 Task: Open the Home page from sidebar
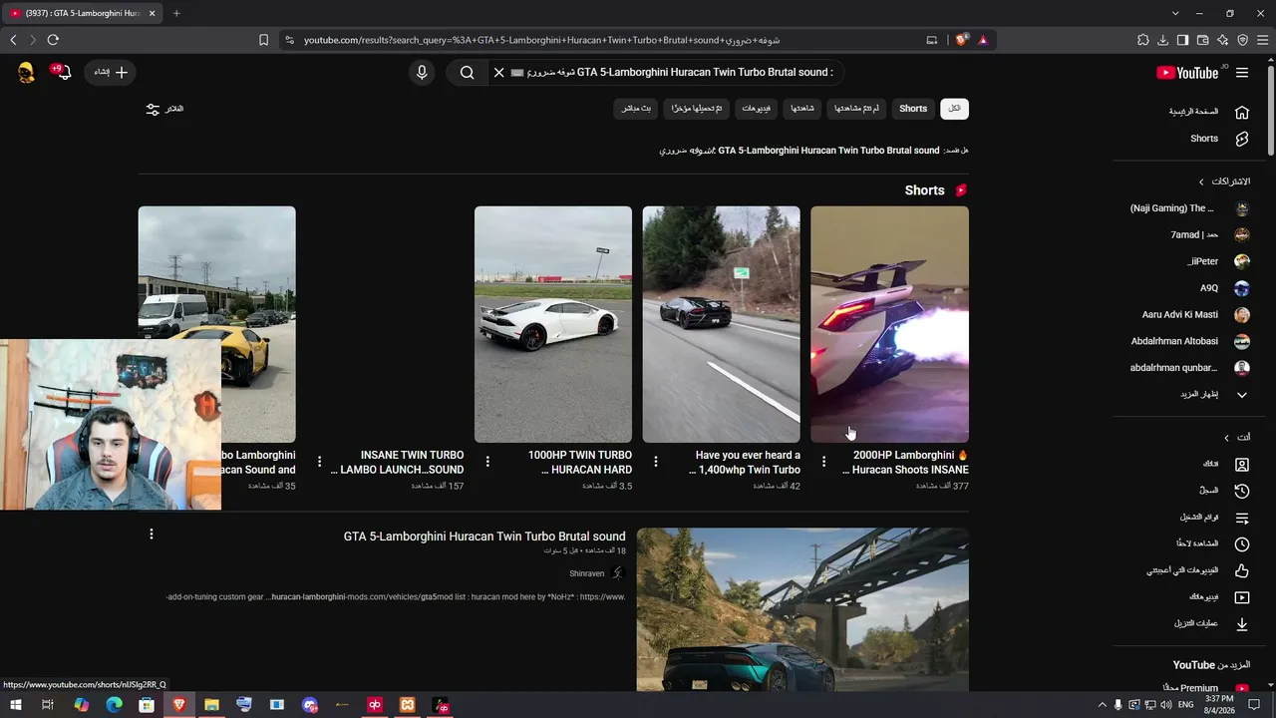click(1208, 112)
